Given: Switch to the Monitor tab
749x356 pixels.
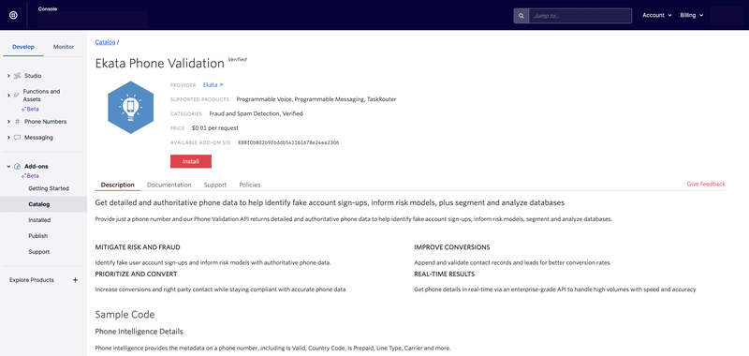Looking at the screenshot, I should [x=64, y=47].
